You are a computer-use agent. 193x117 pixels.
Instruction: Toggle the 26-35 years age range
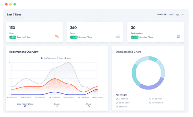pyautogui.click(x=123, y=103)
